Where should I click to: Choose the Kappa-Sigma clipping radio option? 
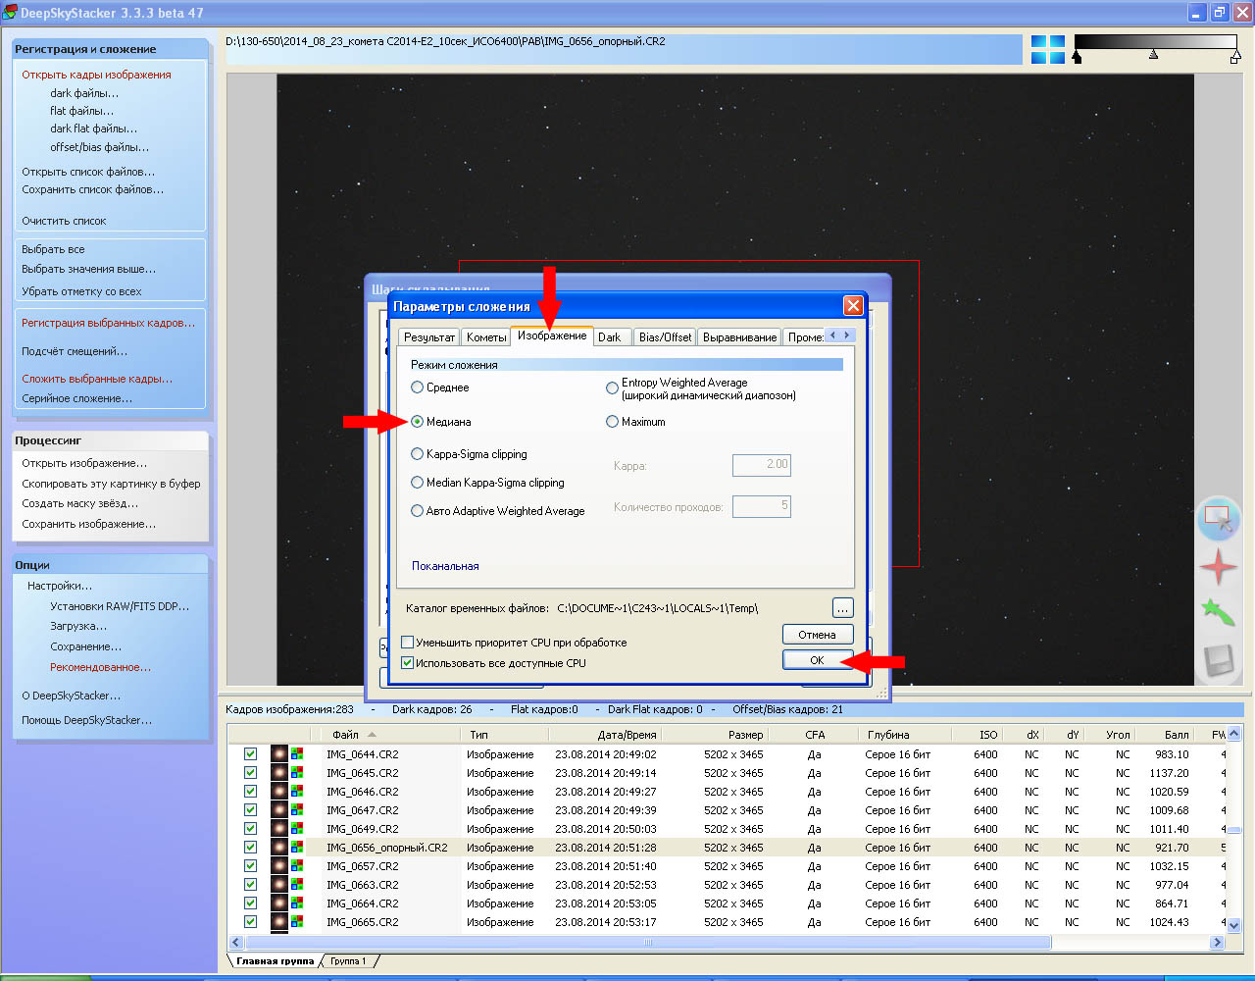tap(418, 454)
